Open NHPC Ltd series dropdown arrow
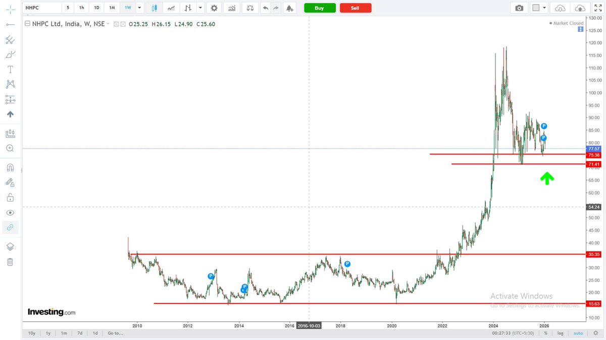The image size is (606, 340). pyautogui.click(x=108, y=24)
